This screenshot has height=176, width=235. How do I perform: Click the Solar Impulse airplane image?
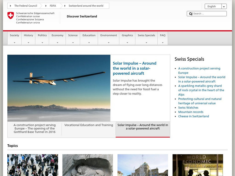point(59,88)
